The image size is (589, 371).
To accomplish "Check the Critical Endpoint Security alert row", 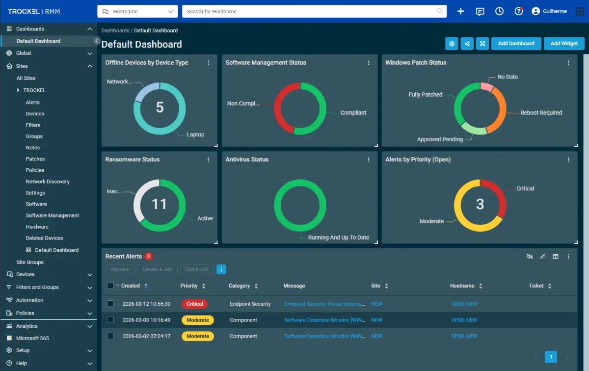I will point(111,304).
